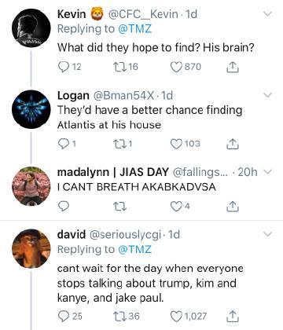Screen dimensions: 283x330
Task: Retweet madalynn's I CANT BREATH tweet
Action: point(120,207)
